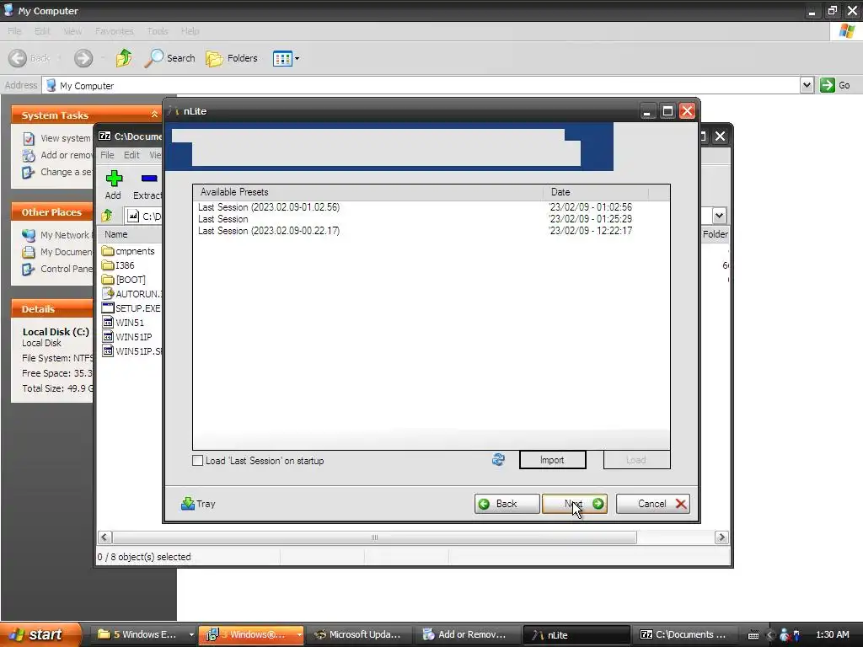Open the Edit menu in 7-Zip
863x647 pixels.
point(131,155)
